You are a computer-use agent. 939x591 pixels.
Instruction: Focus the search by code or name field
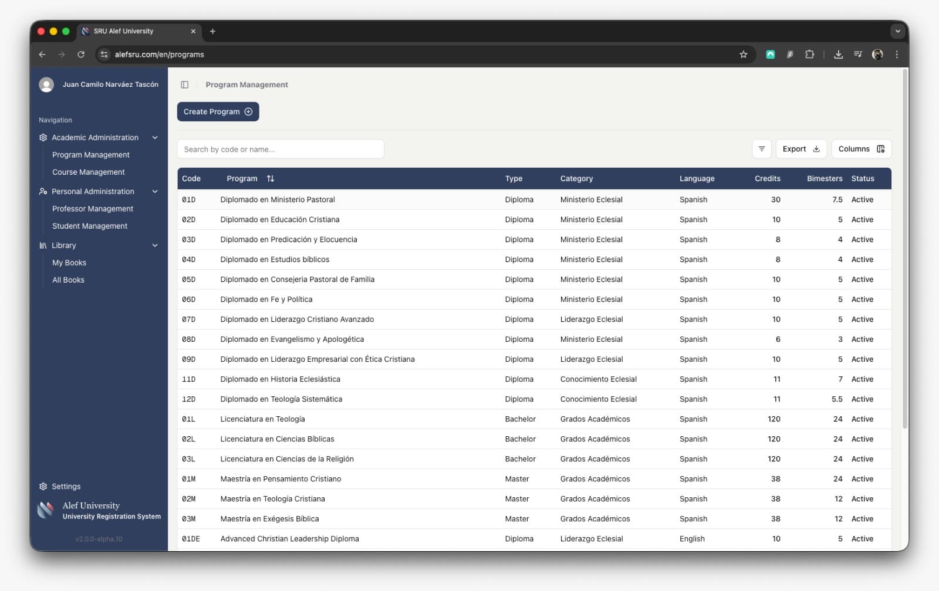point(281,150)
